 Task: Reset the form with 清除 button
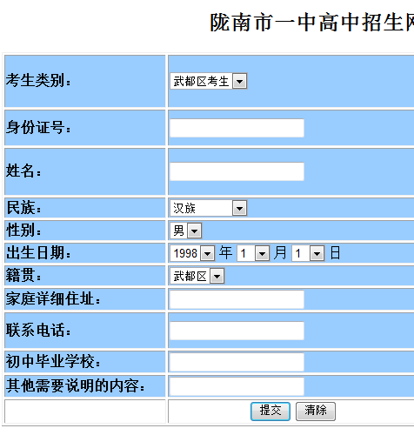point(316,412)
